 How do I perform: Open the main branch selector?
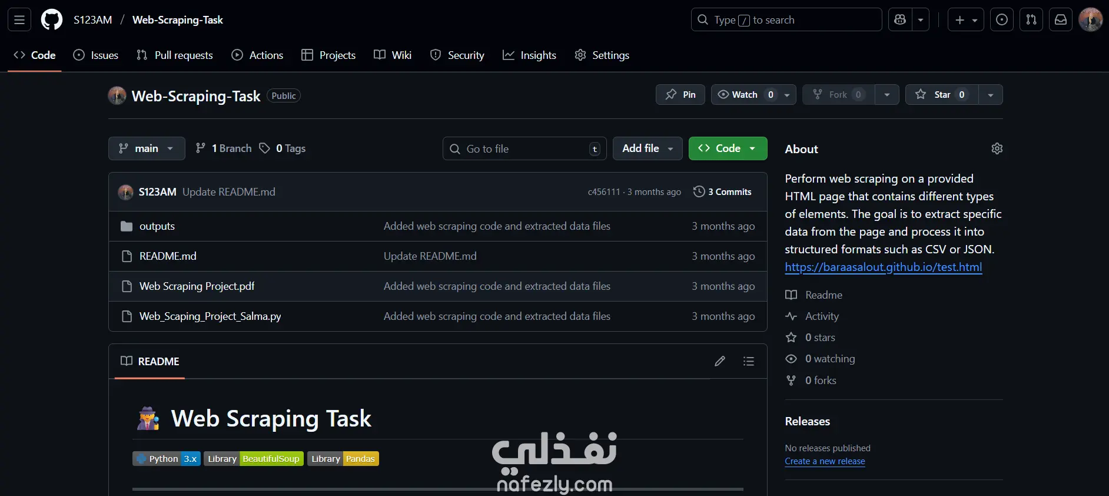click(x=147, y=148)
